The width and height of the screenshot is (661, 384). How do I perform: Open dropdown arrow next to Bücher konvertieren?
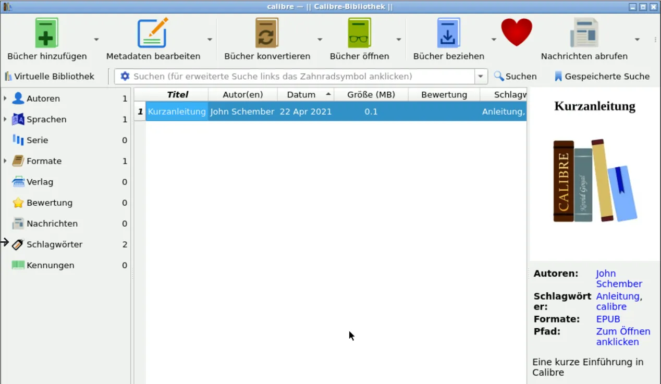(320, 39)
